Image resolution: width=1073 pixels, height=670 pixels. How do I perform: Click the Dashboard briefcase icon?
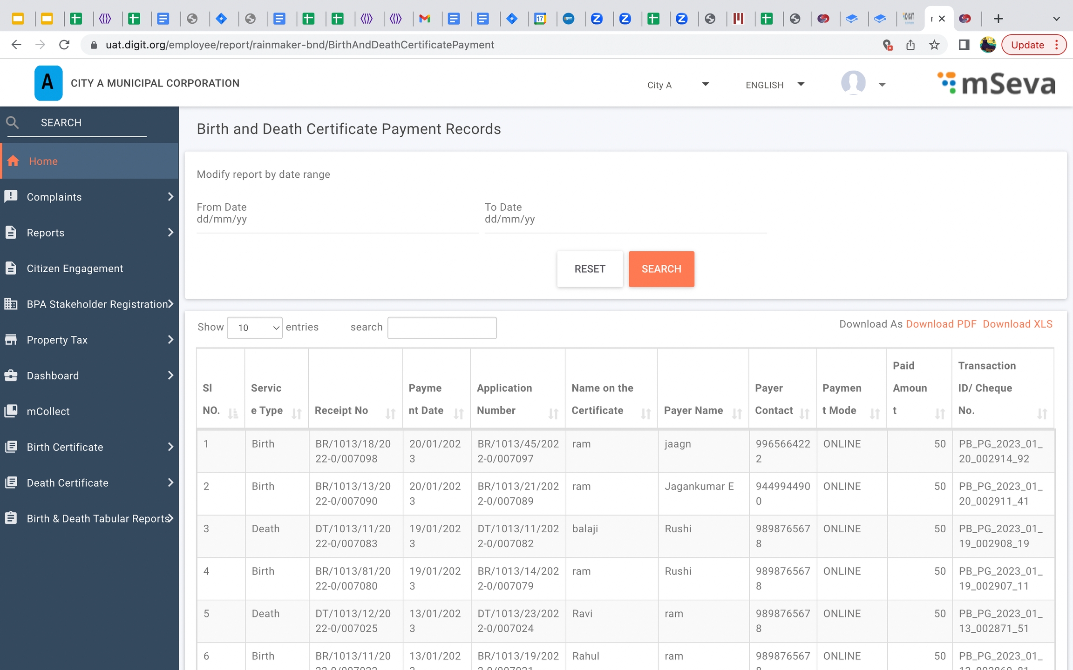(x=11, y=375)
